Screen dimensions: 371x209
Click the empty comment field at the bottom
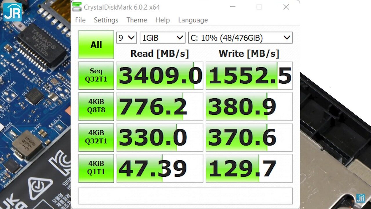185,196
